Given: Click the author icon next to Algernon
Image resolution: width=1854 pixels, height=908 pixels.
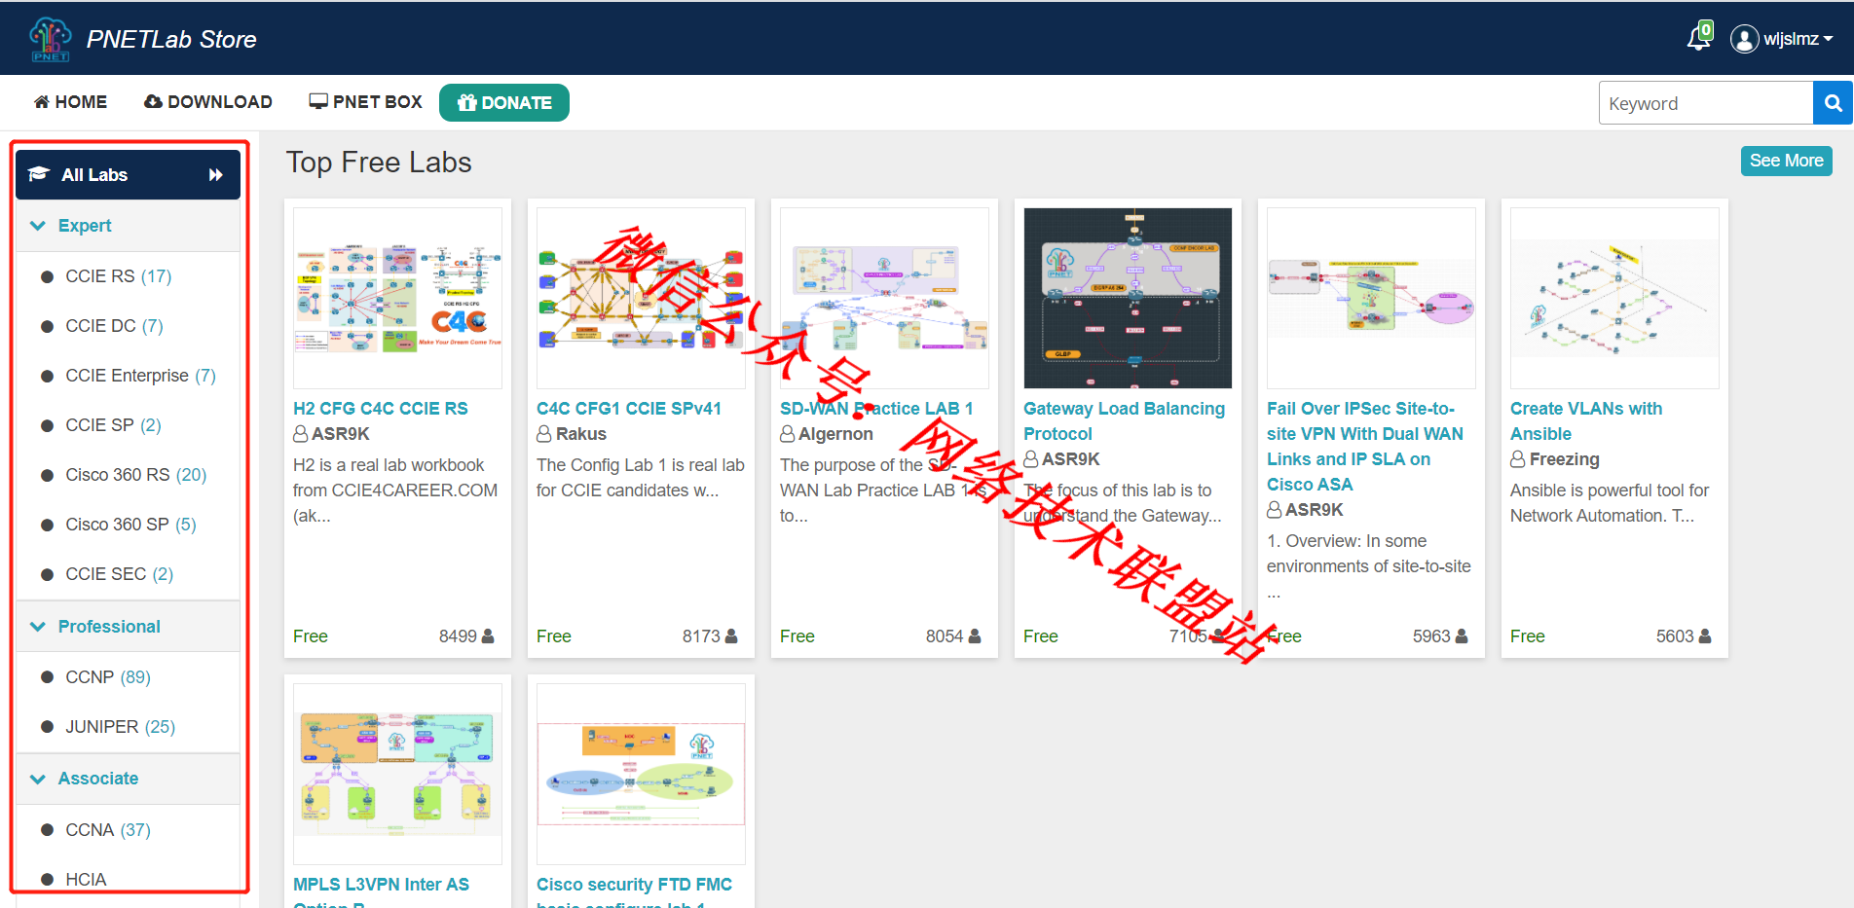Looking at the screenshot, I should (788, 434).
